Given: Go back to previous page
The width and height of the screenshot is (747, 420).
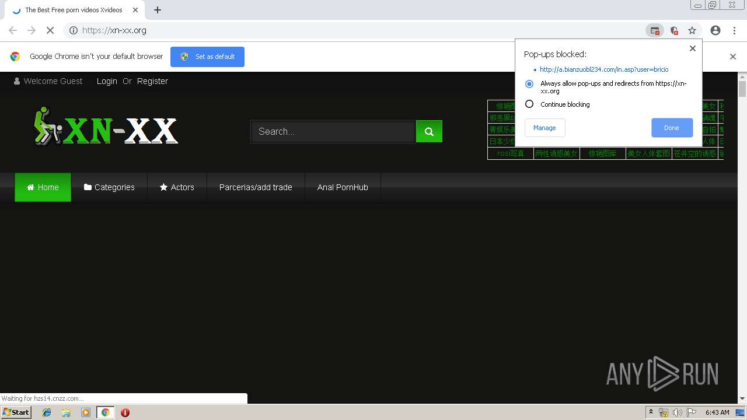Looking at the screenshot, I should (13, 30).
